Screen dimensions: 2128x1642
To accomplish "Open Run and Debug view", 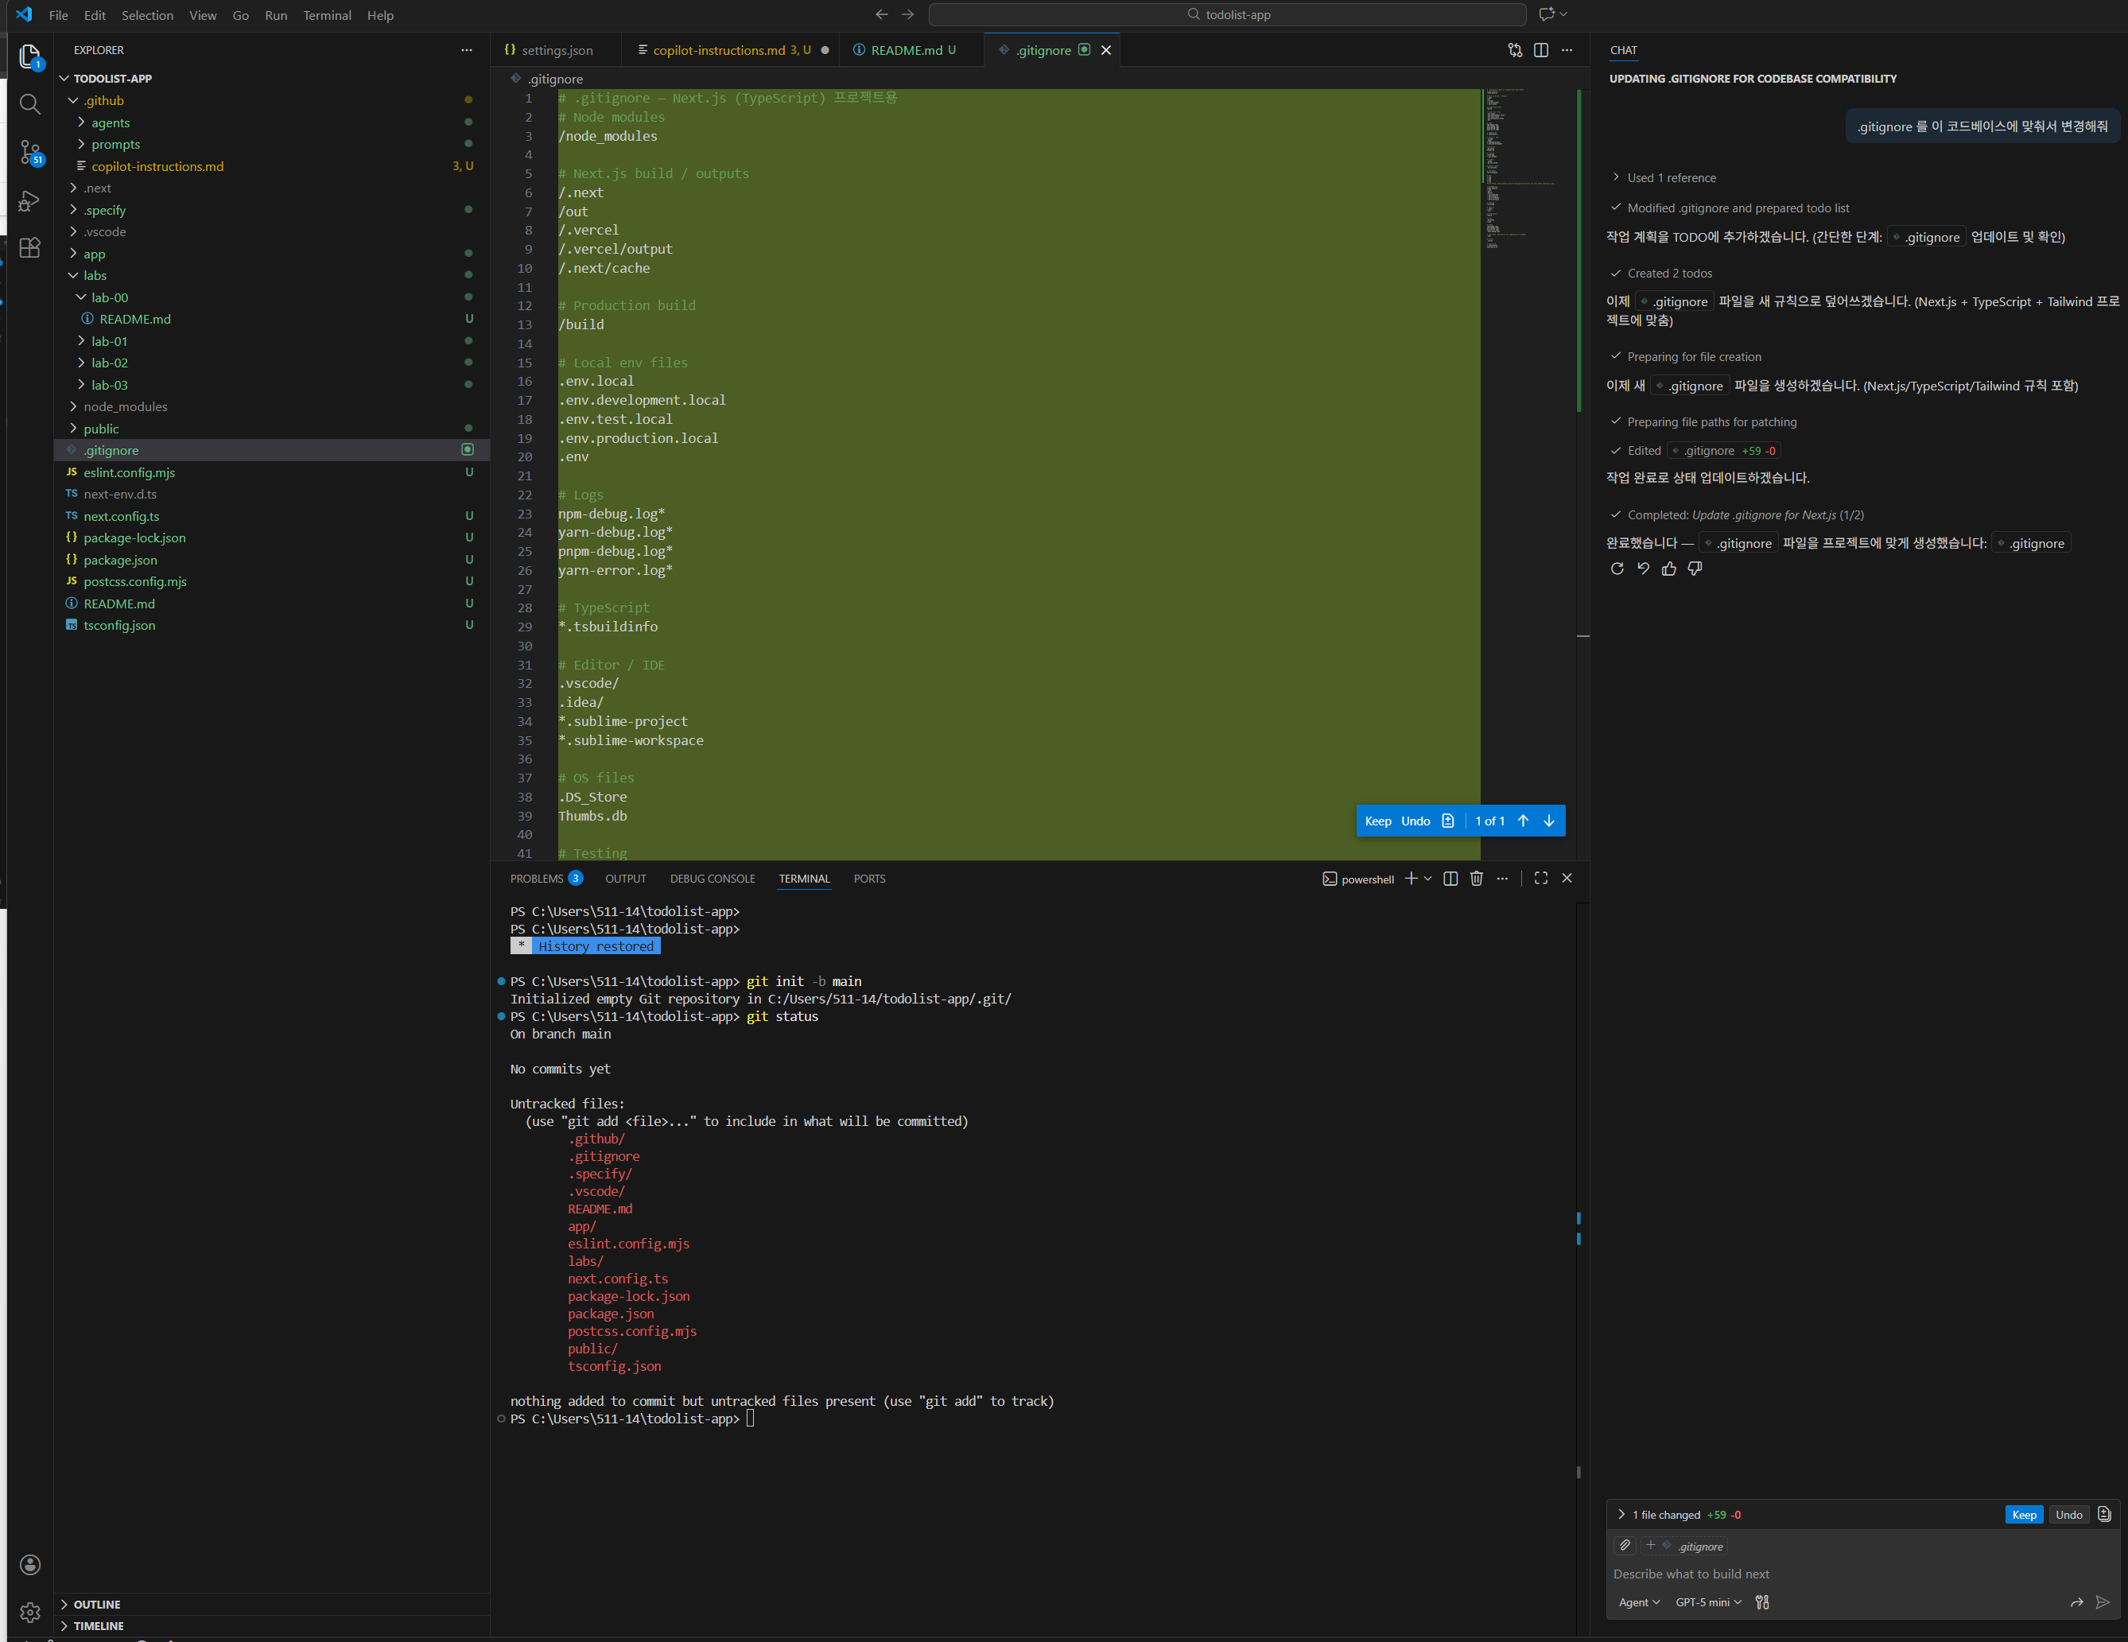I will (30, 200).
